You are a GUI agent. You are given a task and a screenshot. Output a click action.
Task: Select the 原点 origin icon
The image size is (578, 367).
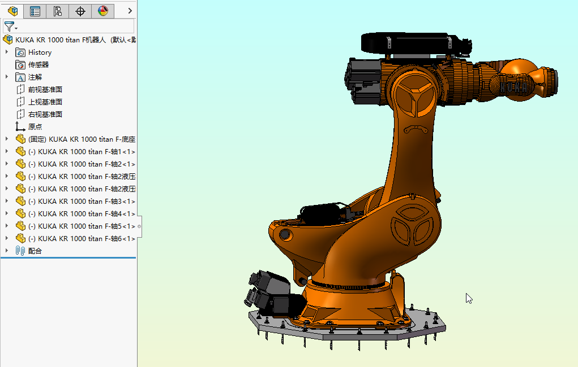pos(20,126)
